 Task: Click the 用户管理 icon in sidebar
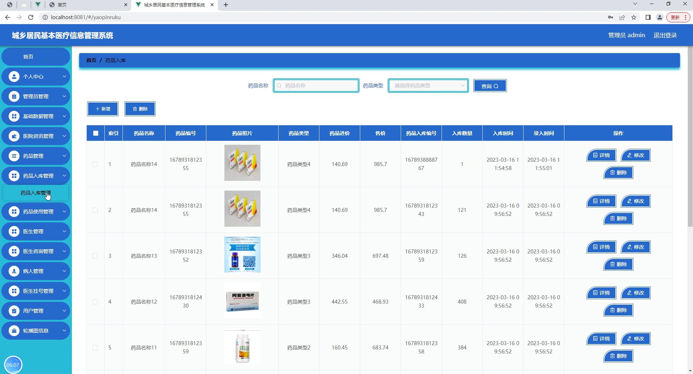14,311
